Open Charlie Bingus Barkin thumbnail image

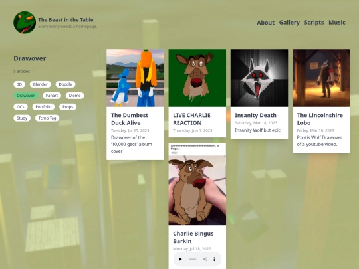pyautogui.click(x=197, y=185)
